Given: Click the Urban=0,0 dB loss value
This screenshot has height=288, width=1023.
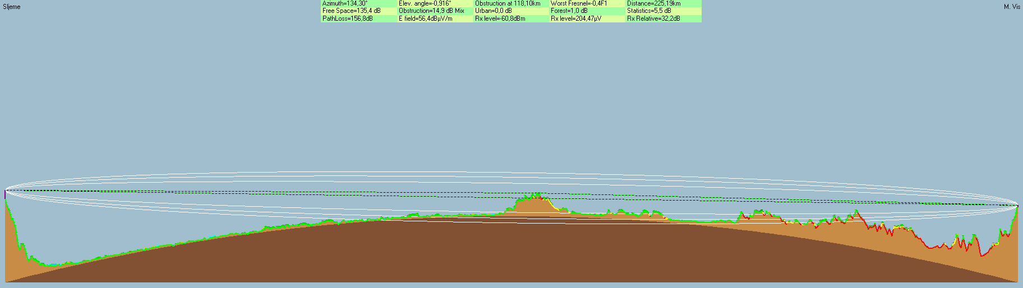Looking at the screenshot, I should coord(494,11).
